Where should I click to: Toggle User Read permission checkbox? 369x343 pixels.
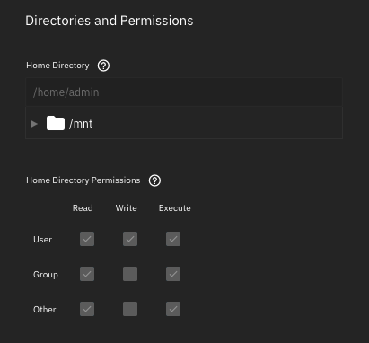[x=87, y=239]
